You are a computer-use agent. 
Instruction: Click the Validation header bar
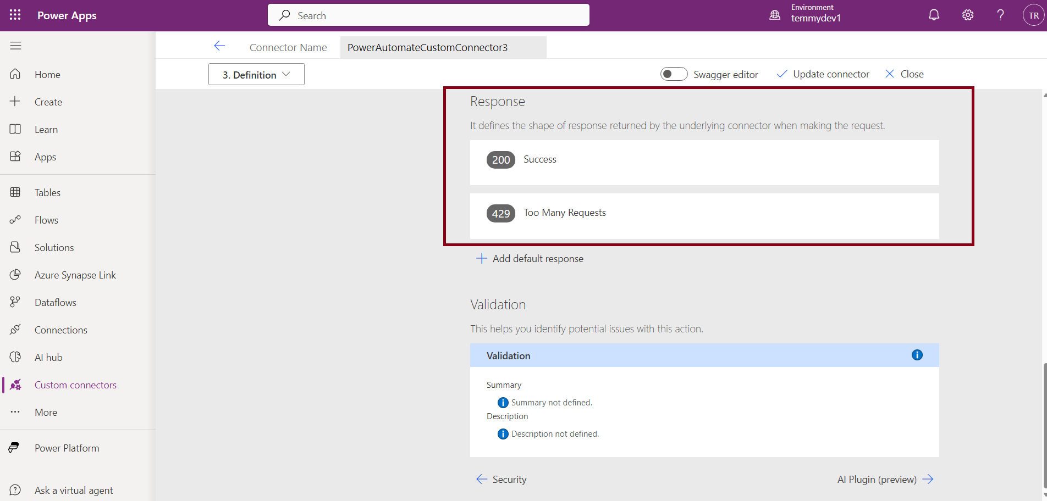click(x=704, y=355)
